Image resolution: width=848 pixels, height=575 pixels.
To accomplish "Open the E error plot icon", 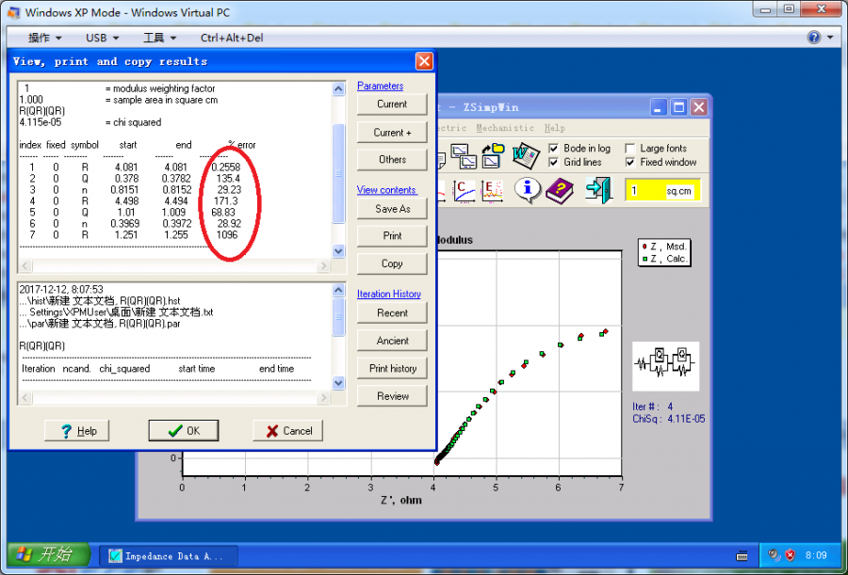I will [x=492, y=191].
